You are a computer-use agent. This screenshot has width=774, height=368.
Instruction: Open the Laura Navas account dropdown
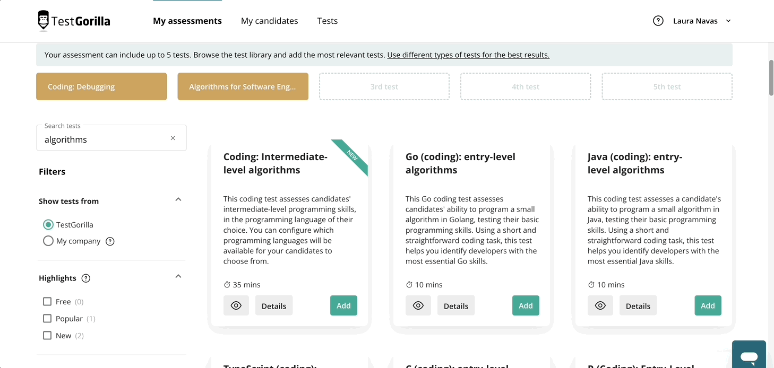point(702,21)
